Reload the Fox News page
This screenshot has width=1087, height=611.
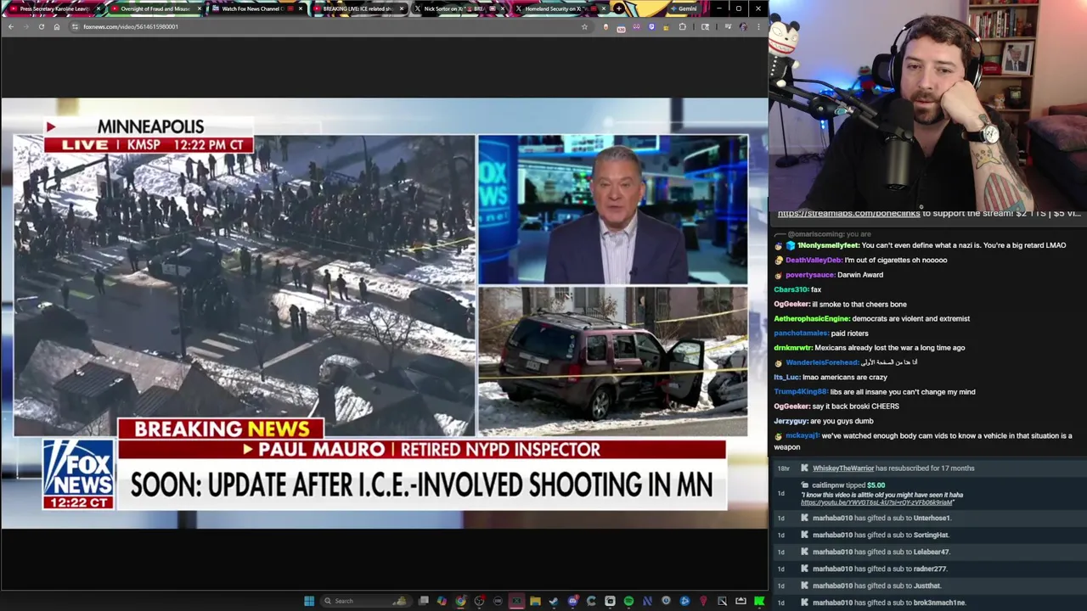point(41,26)
